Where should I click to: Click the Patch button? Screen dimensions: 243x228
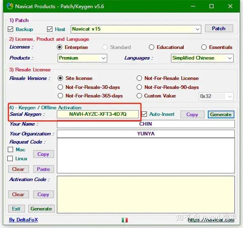pos(219,29)
